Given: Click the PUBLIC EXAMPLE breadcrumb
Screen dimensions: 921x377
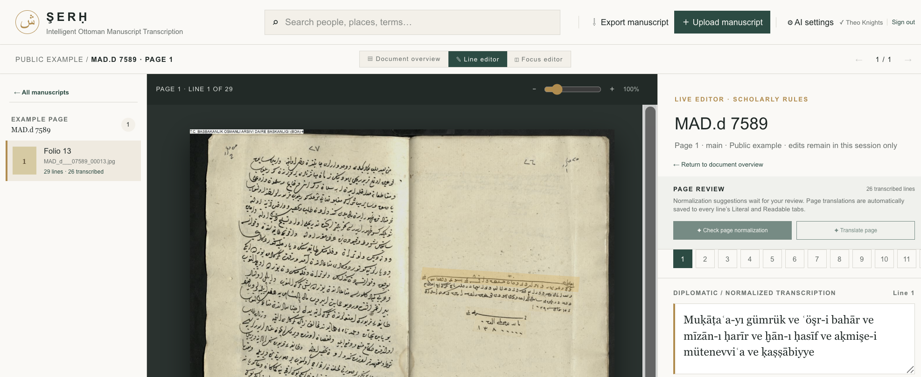Looking at the screenshot, I should coord(49,60).
